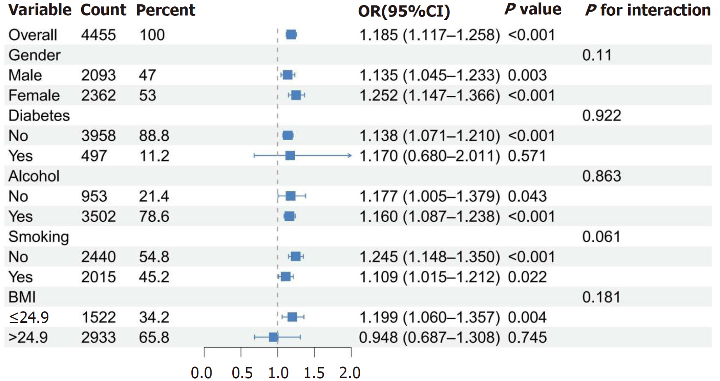720x381 pixels.
Task: Select the OR text 0.948 (0.687–1.308)
Action: click(429, 337)
